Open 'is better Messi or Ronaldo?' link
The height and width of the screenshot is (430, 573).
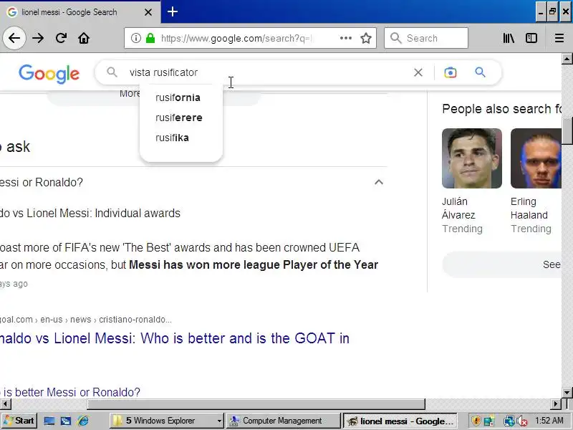[x=70, y=392]
